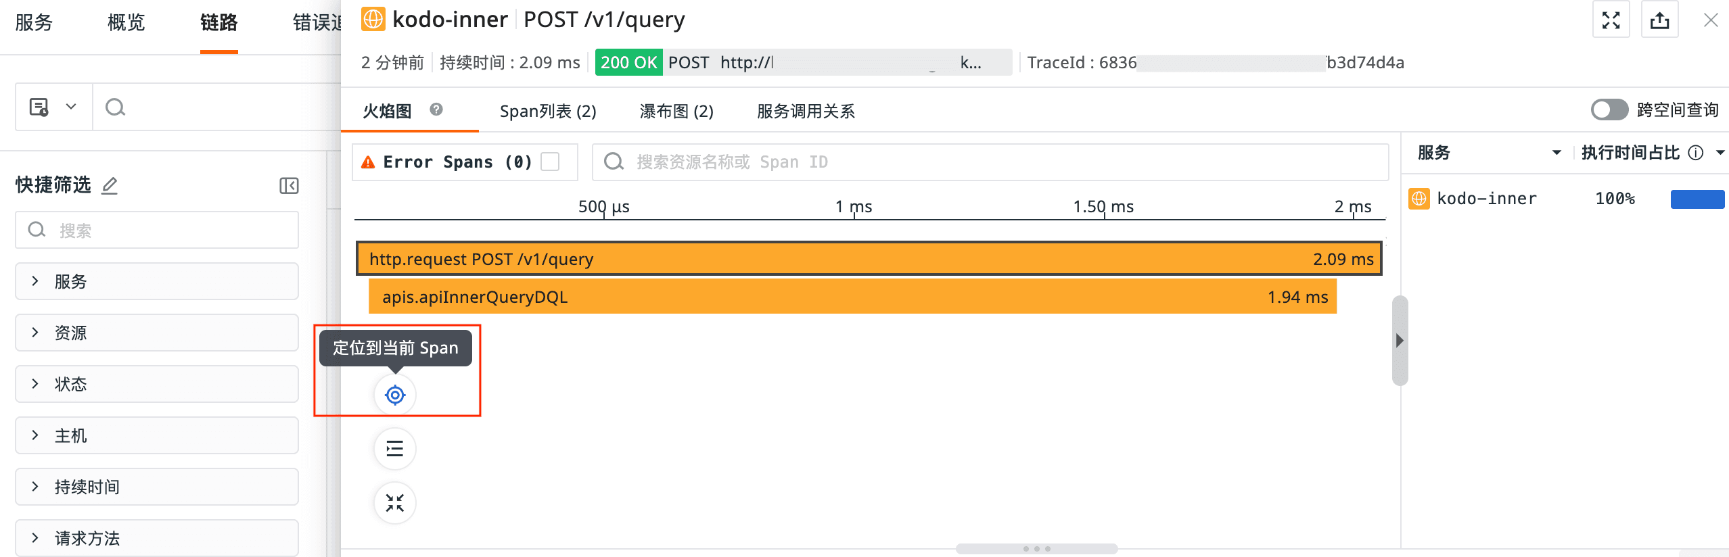Open fullscreen view of trace detail
The width and height of the screenshot is (1729, 557).
[x=1611, y=20]
